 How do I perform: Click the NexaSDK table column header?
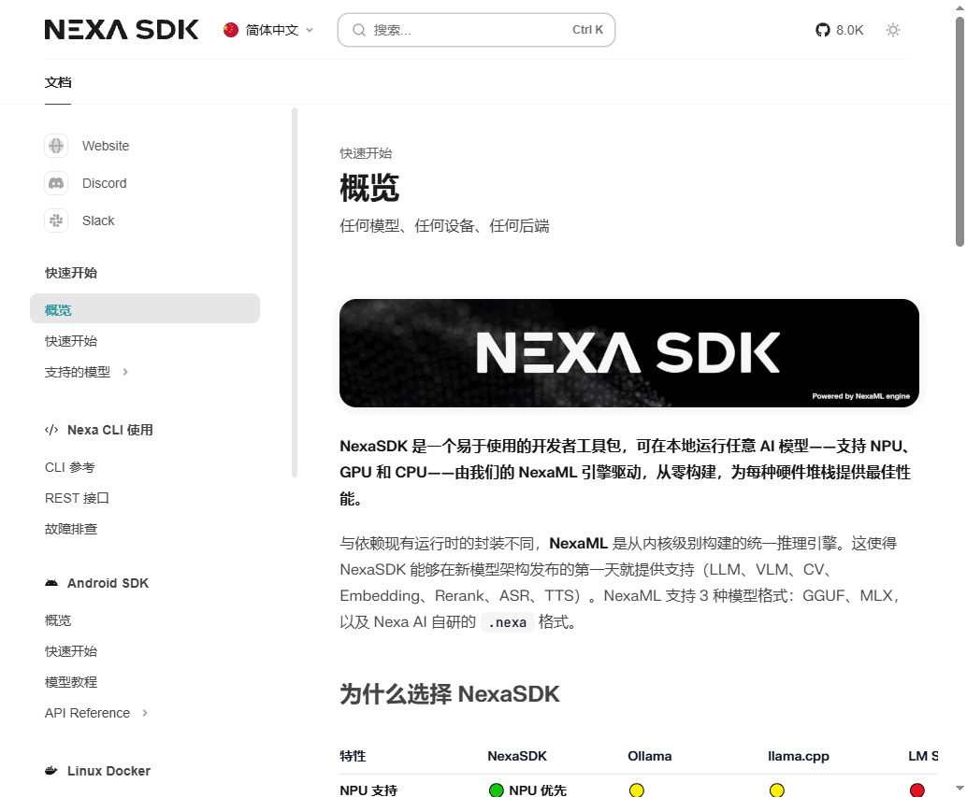[517, 756]
